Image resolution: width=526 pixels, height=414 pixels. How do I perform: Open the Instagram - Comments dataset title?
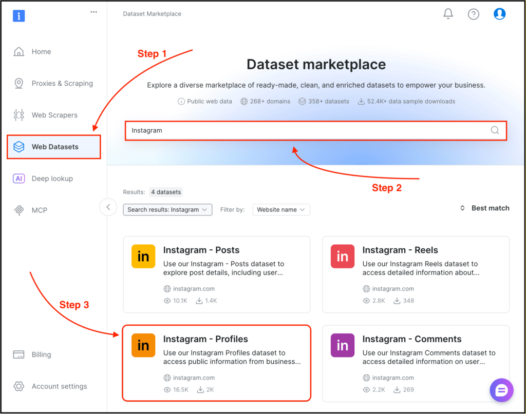(x=412, y=339)
